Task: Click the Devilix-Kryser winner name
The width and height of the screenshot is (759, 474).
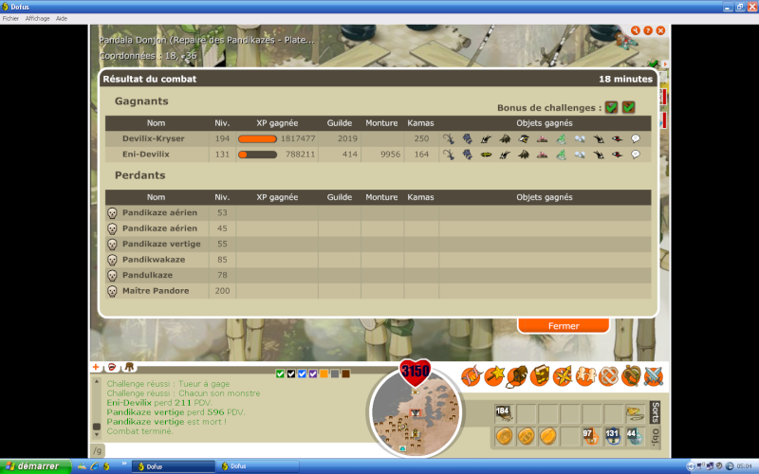Action: 154,138
